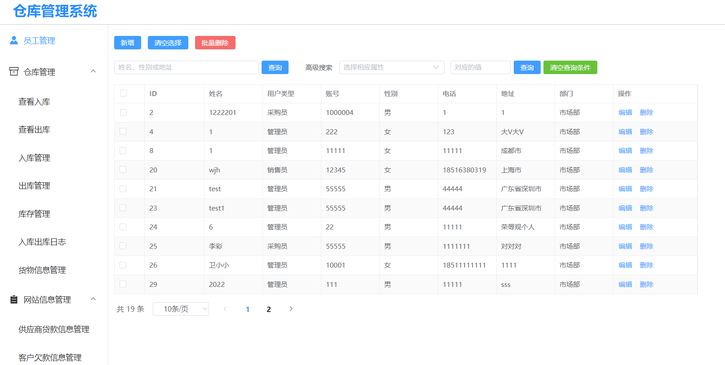The image size is (725, 365).
Task: Click the warehouse management box icon
Action: tap(14, 71)
